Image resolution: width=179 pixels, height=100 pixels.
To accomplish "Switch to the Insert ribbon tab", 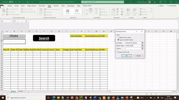I will [x=17, y=6].
